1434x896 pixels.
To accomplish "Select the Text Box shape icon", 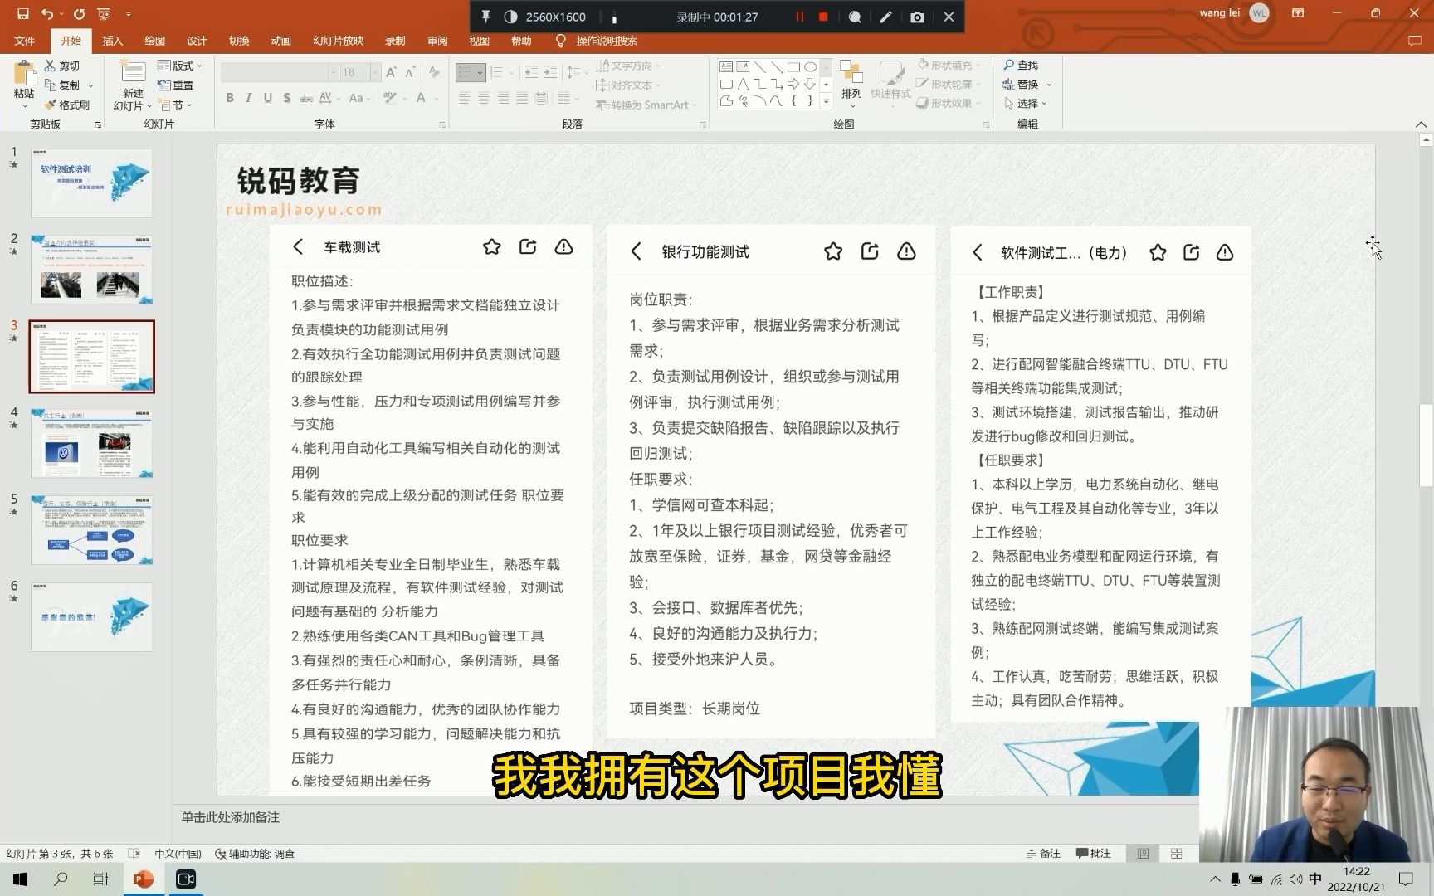I will click(726, 67).
